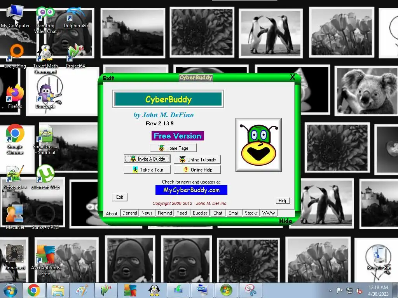398x298 pixels.
Task: Start Take a Tour in CyberBuddy
Action: click(x=147, y=170)
